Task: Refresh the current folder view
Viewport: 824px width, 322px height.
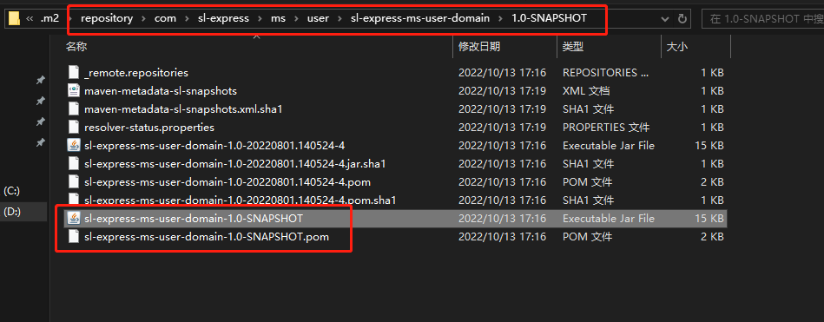Action: 682,18
